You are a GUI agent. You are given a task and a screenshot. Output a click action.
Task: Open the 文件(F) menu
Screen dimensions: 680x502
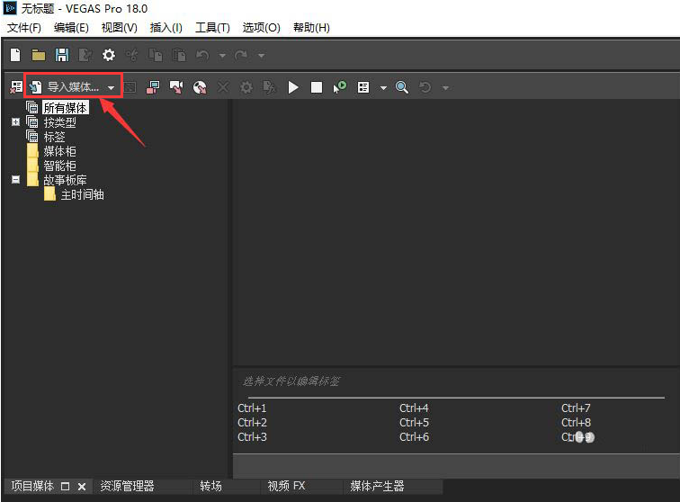point(24,28)
